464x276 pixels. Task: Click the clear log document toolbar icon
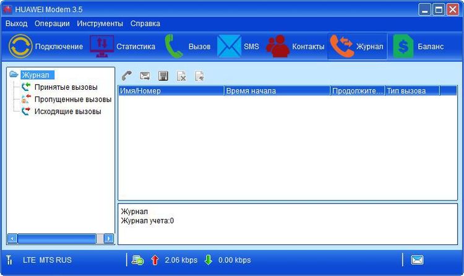click(199, 76)
